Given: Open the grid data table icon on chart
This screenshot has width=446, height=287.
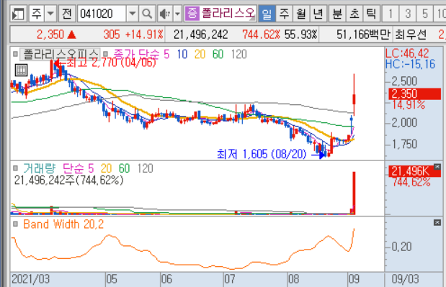Looking at the screenshot, I should coord(21,70).
